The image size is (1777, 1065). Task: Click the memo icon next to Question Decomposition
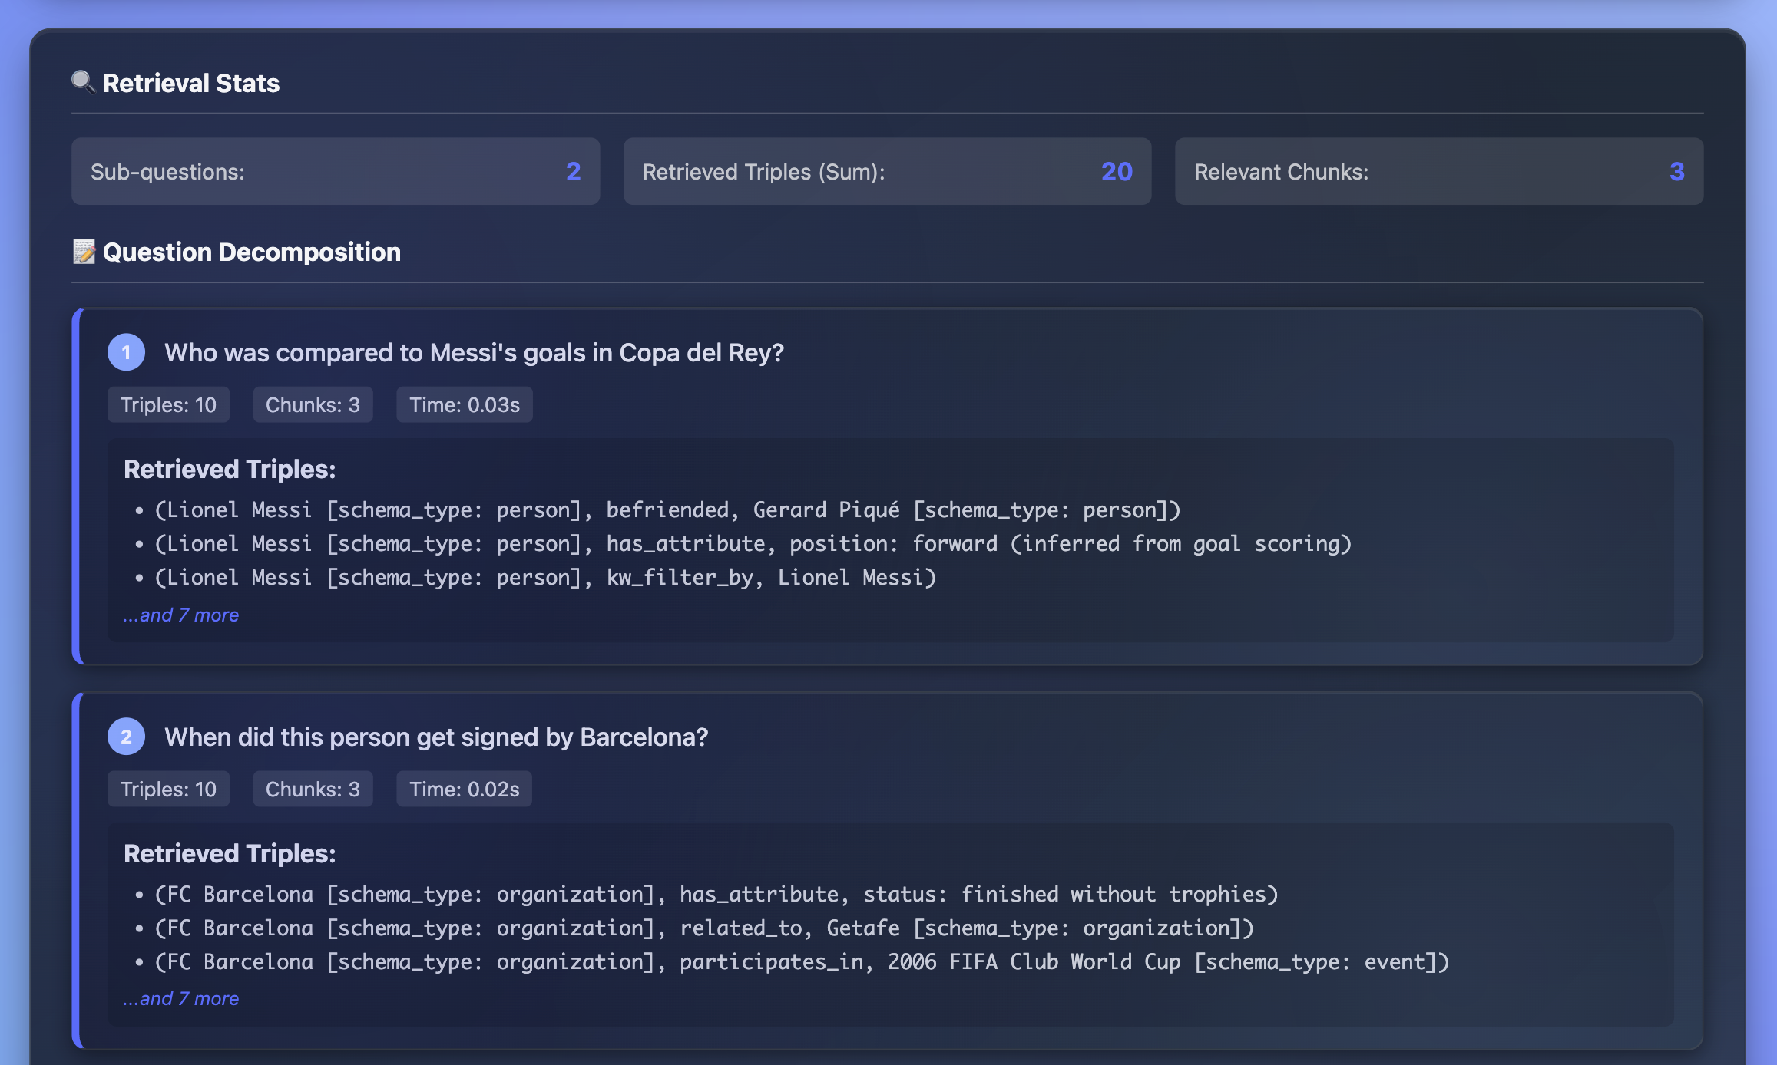click(84, 251)
